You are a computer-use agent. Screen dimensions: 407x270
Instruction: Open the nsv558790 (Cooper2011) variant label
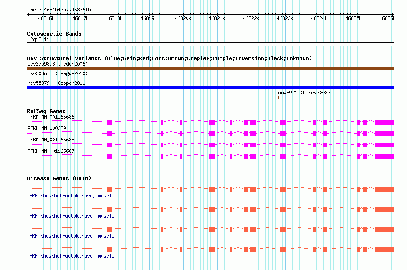point(58,83)
